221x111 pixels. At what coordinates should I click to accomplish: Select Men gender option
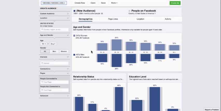pyautogui.click(x=54, y=51)
